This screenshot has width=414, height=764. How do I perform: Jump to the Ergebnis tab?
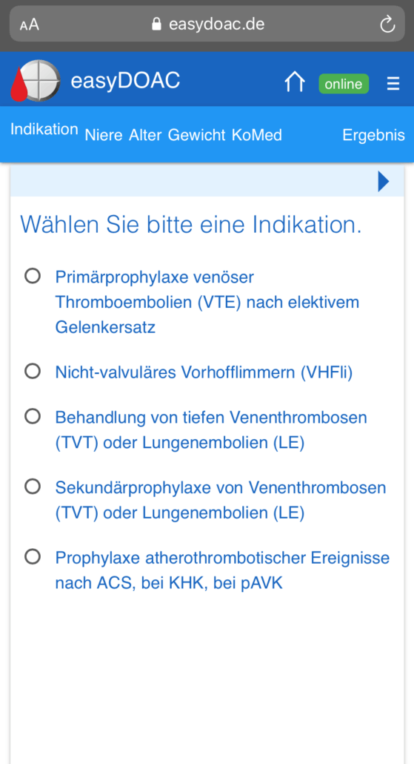[373, 135]
